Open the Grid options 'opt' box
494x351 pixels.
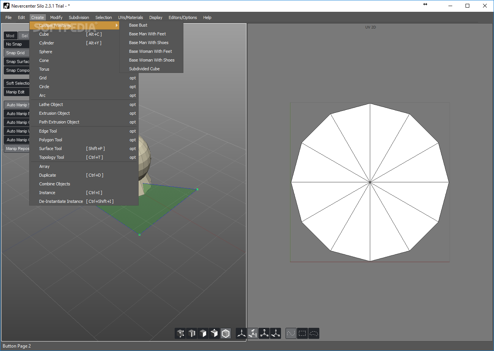[x=133, y=78]
